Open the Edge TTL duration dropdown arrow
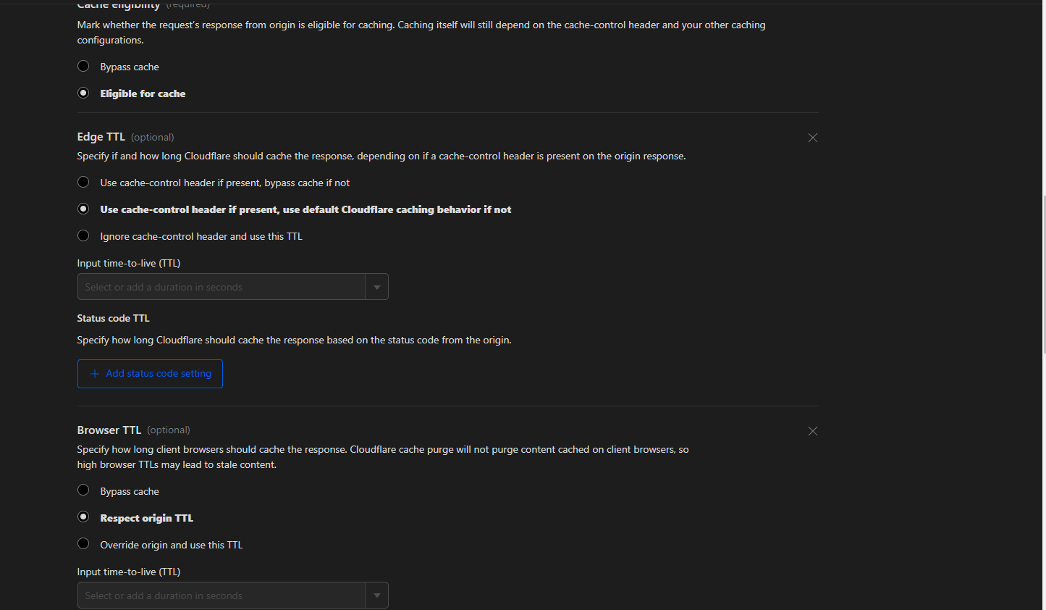This screenshot has width=1046, height=610. (x=377, y=287)
